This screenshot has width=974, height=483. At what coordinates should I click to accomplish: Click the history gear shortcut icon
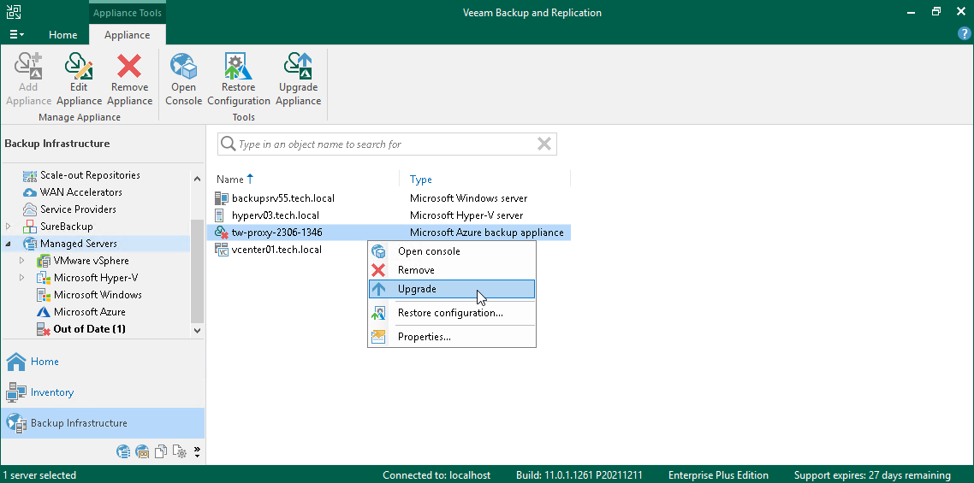pos(179,451)
